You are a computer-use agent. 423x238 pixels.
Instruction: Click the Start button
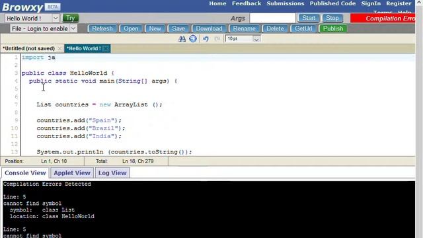[x=309, y=18]
